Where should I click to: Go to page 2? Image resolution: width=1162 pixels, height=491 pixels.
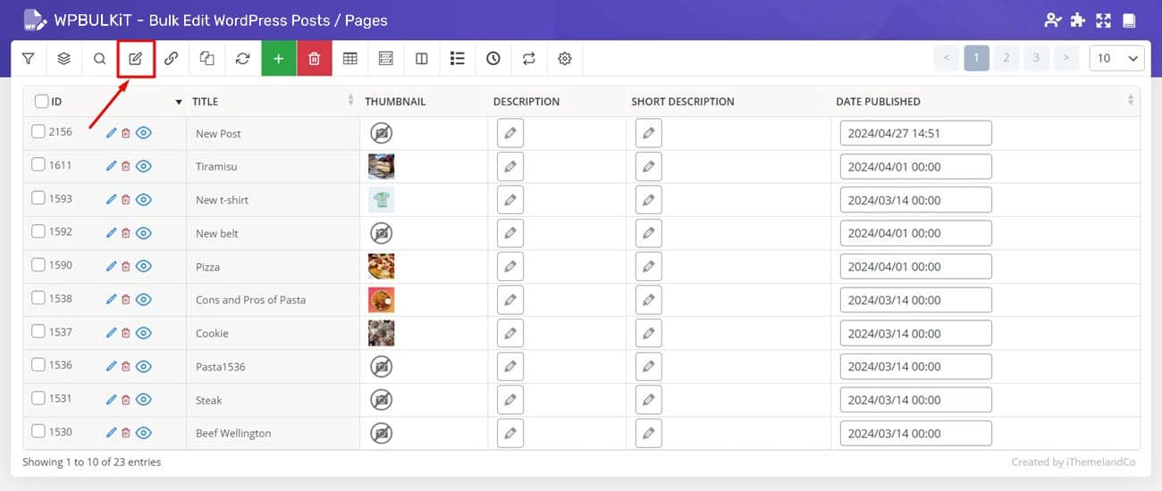point(1006,58)
